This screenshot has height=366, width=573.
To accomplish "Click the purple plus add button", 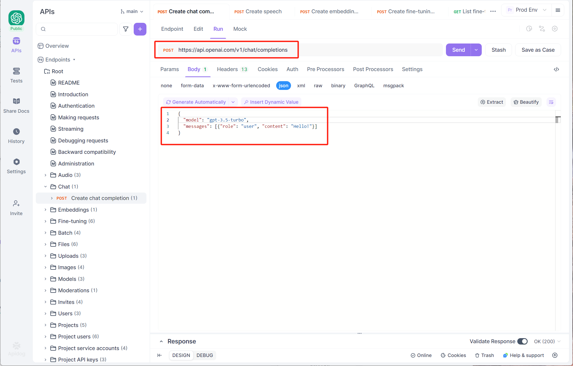I will [140, 29].
